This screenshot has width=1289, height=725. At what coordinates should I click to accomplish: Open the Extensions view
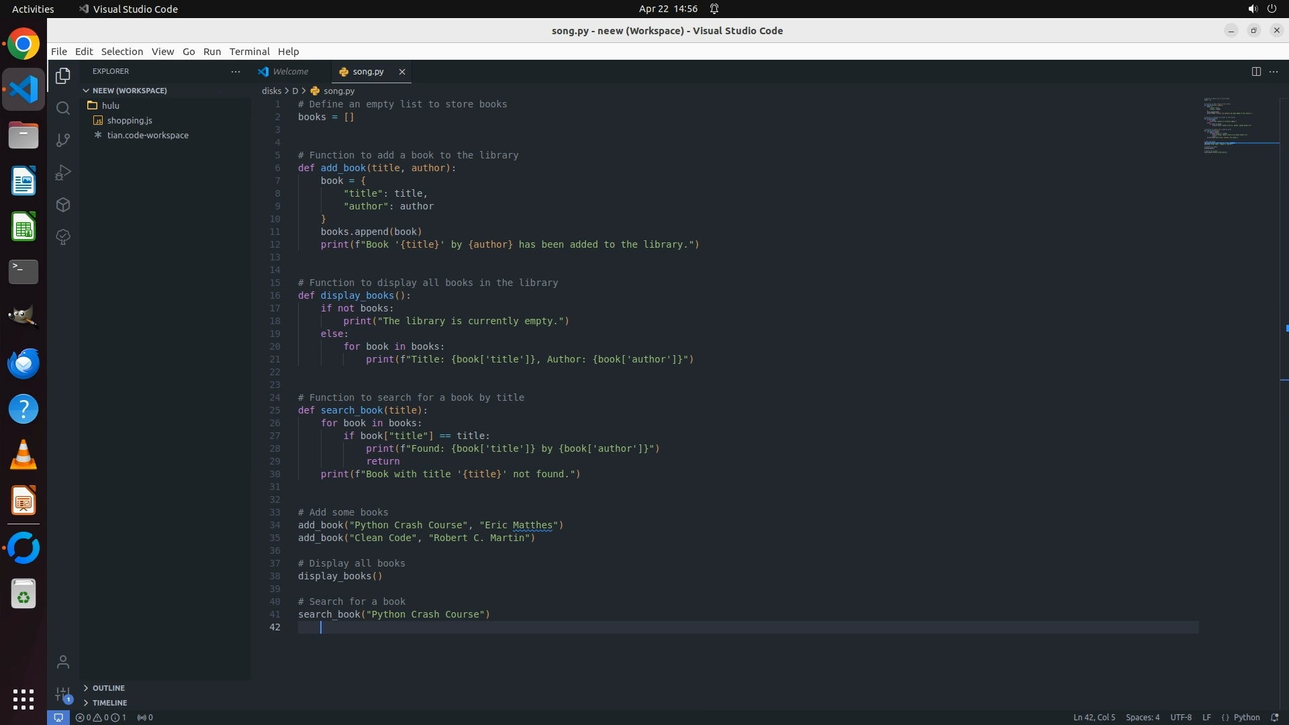click(63, 205)
